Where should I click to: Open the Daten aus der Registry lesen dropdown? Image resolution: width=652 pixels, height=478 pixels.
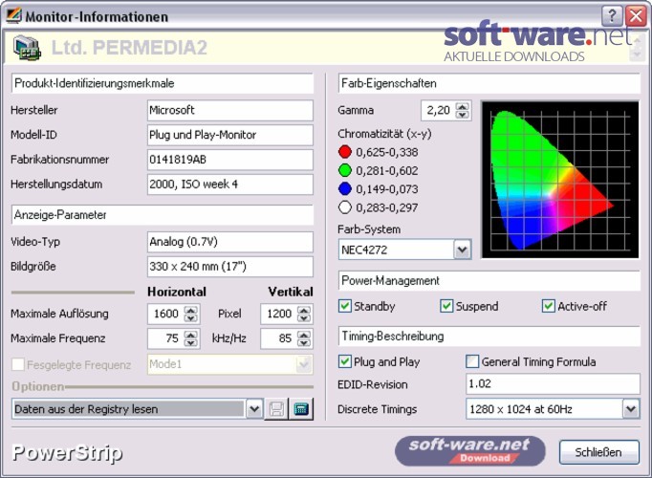click(x=254, y=409)
